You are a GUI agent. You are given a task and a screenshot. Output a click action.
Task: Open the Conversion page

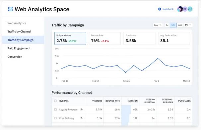pos(15,57)
